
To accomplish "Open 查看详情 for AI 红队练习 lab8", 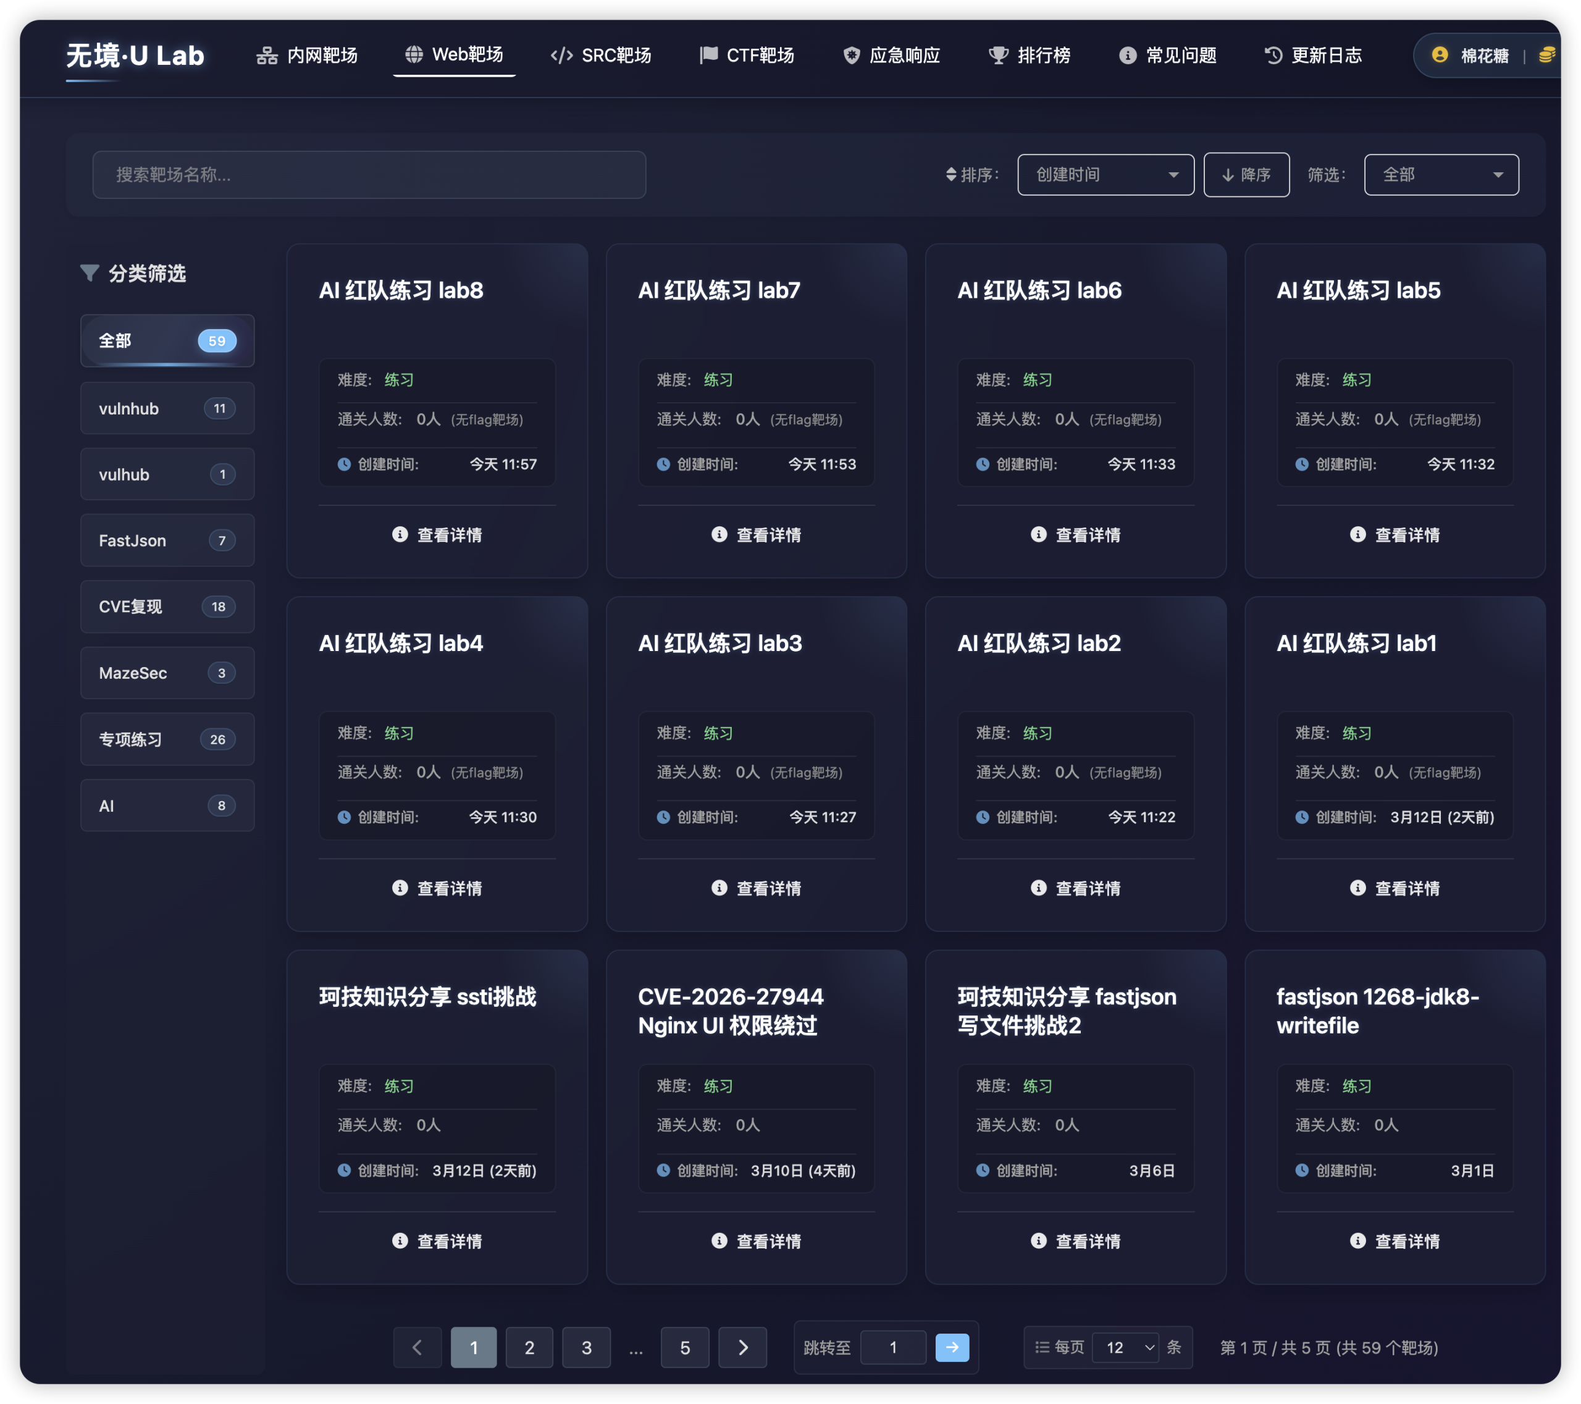I will 437,534.
